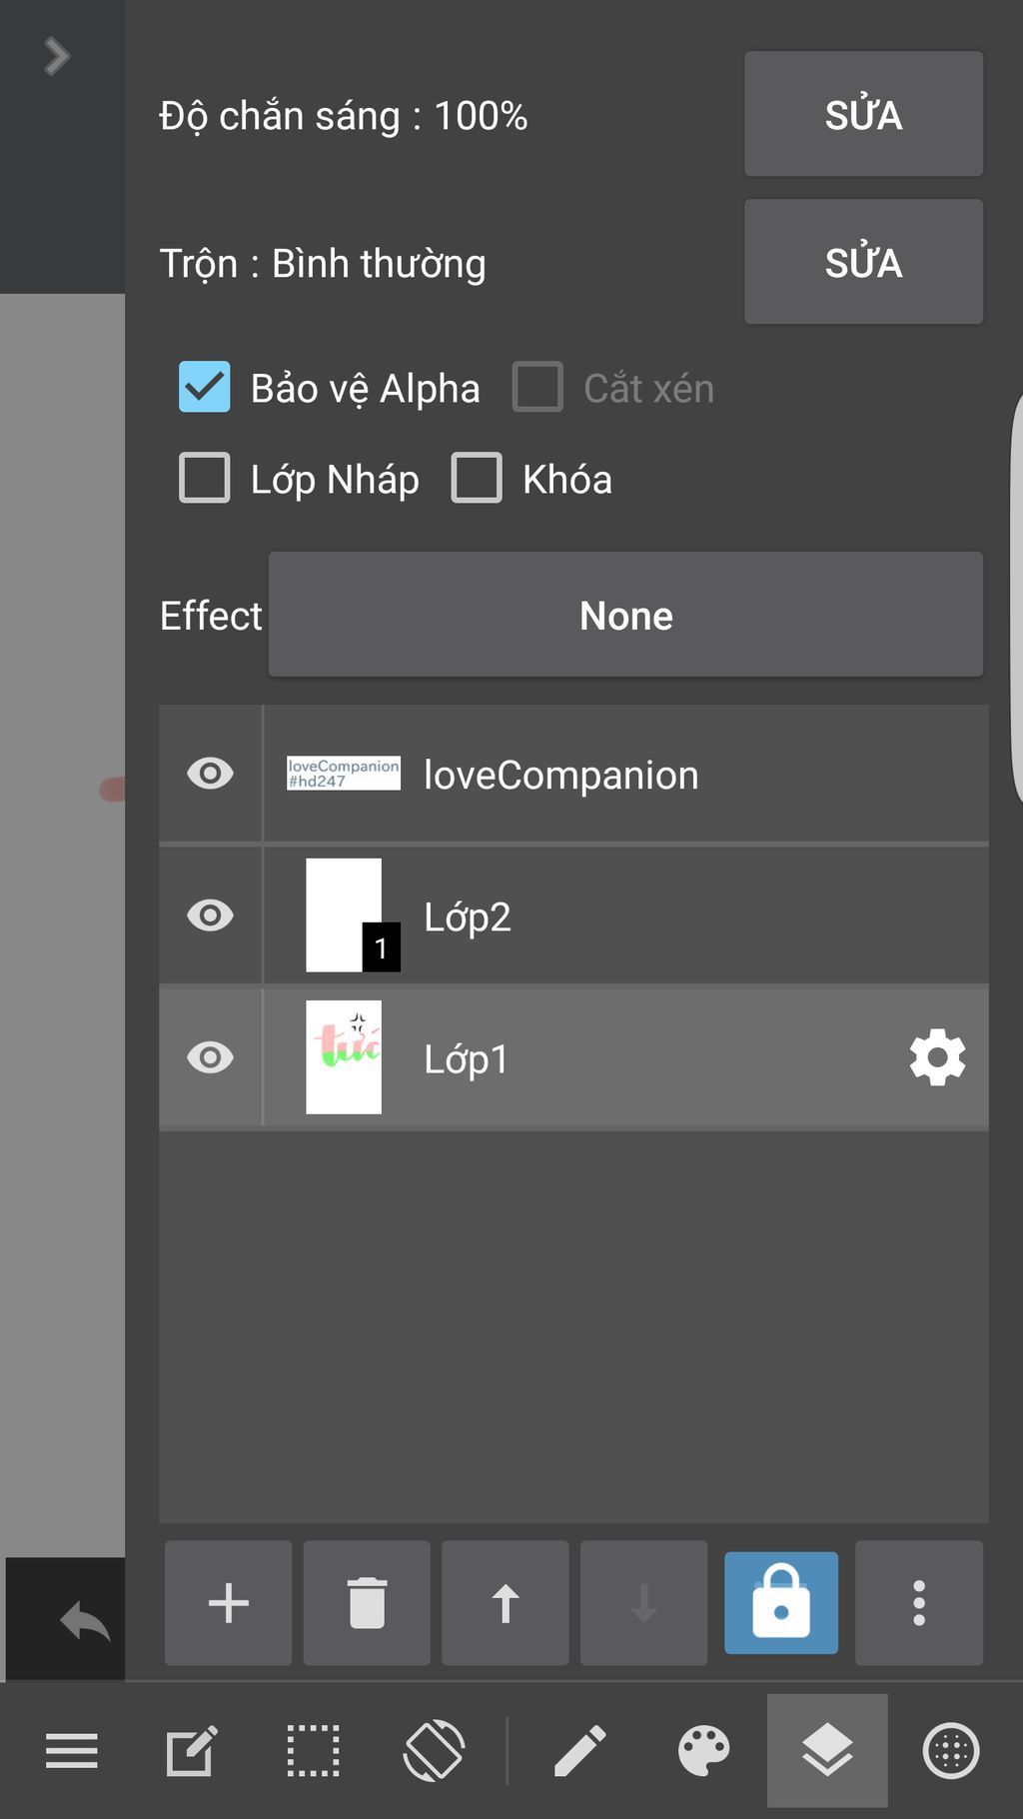Viewport: 1023px width, 1819px height.
Task: Hide the loveCompanion layer
Action: pyautogui.click(x=210, y=774)
